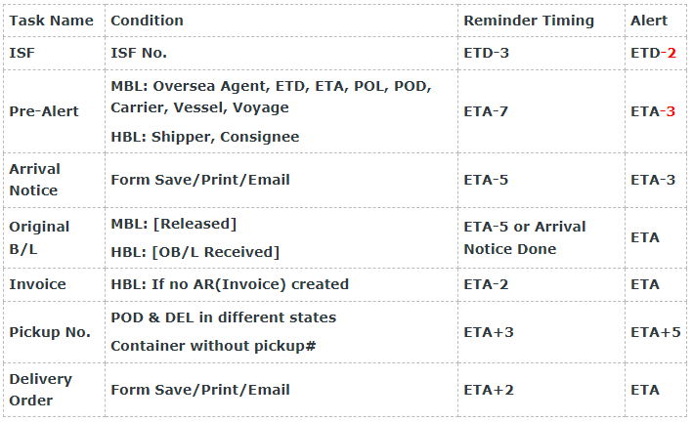Select the ISF task name cell
This screenshot has width=693, height=422.
[22, 53]
